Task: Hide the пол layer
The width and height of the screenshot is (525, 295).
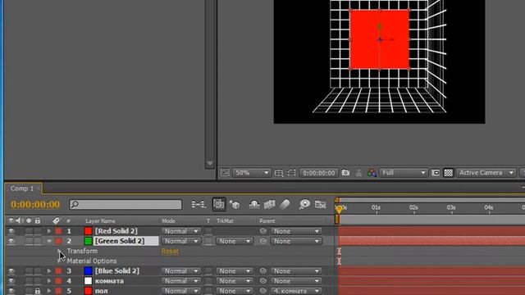Action: coord(11,291)
